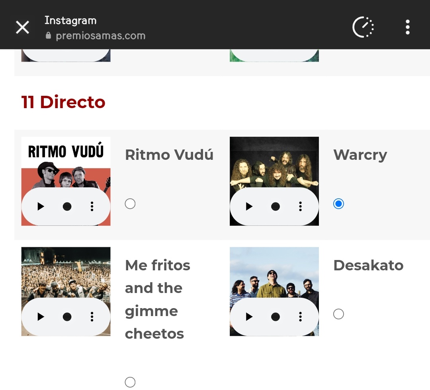Viewport: 430px width, 390px height.
Task: Click the Warcry audio seek dot
Action: (x=276, y=206)
